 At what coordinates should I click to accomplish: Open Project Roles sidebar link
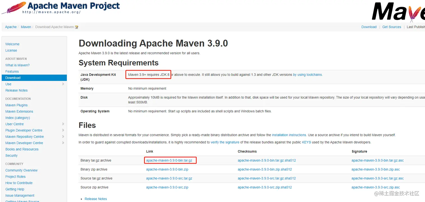click(x=15, y=177)
